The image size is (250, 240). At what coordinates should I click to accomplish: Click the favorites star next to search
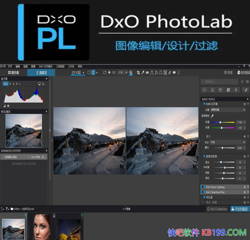click(242, 82)
